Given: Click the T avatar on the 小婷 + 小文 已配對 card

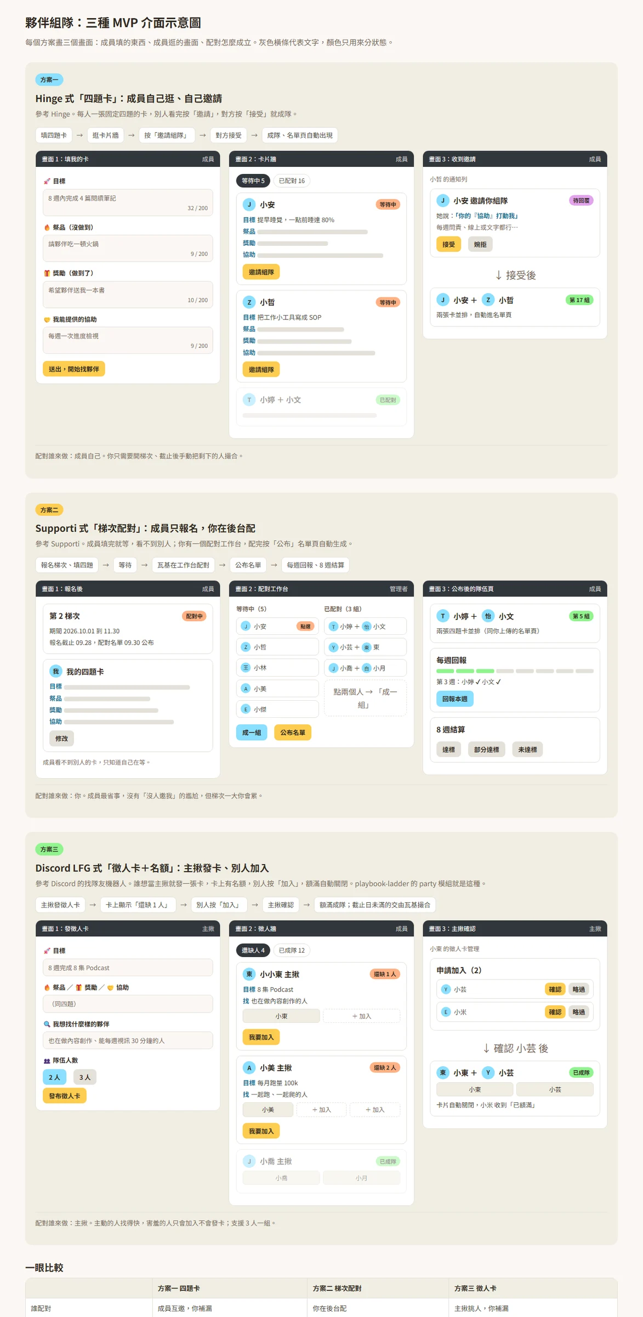Looking at the screenshot, I should (x=249, y=400).
